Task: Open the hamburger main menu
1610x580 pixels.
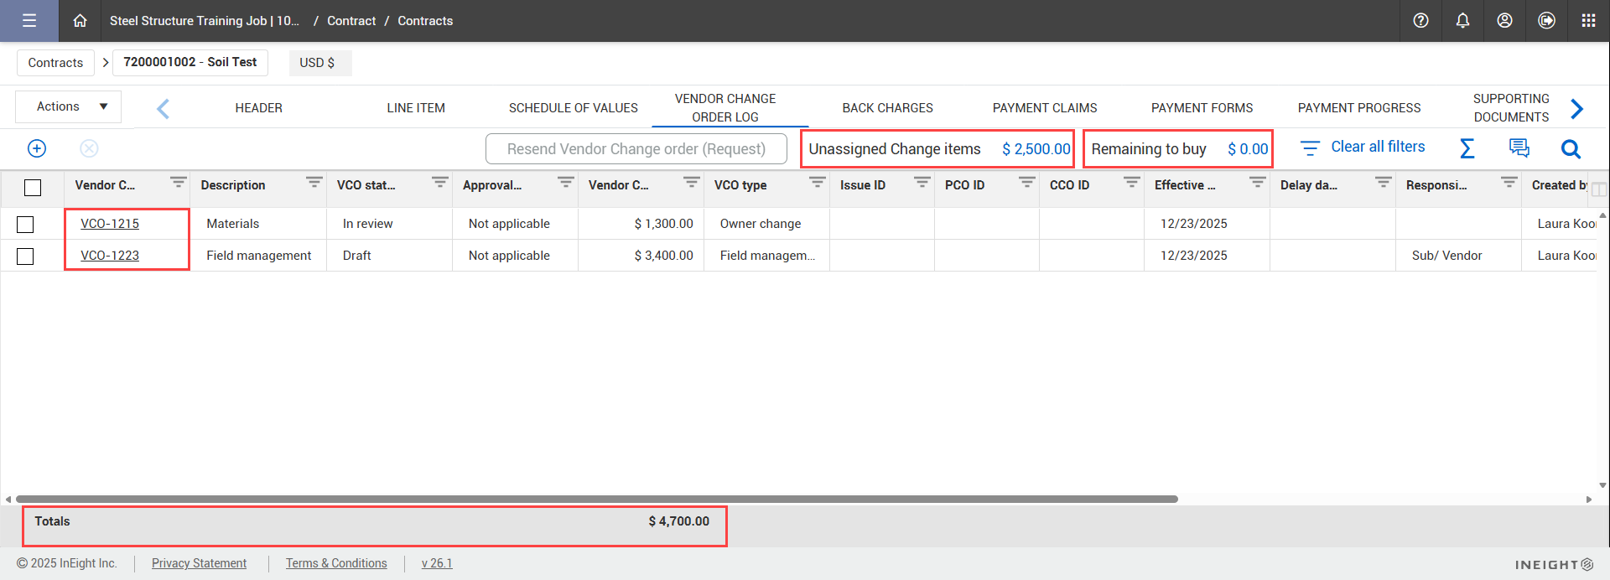Action: click(x=29, y=21)
